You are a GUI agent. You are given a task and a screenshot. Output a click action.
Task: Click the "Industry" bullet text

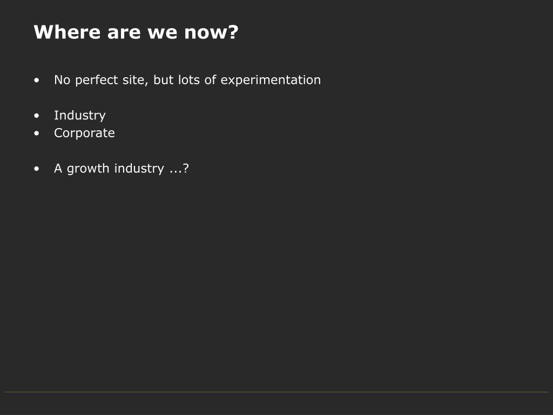[80, 116]
